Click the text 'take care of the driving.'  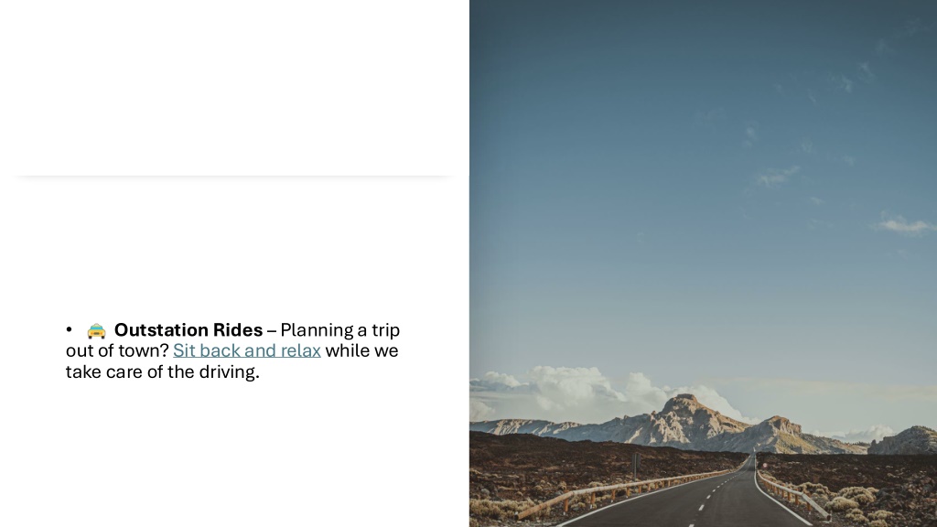coord(163,371)
